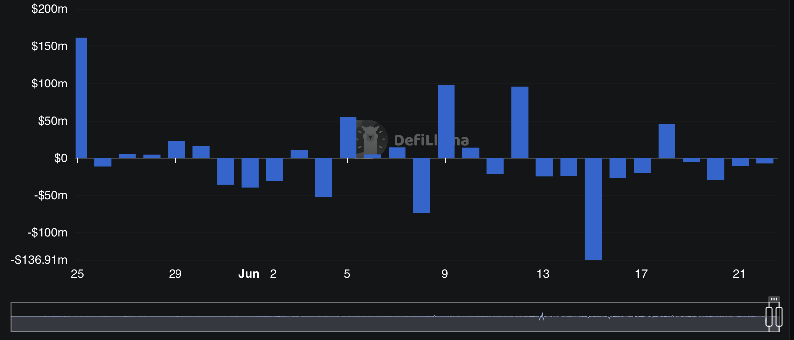This screenshot has width=794, height=340.
Task: Select the Jun 7 small positive bar
Action: 397,153
